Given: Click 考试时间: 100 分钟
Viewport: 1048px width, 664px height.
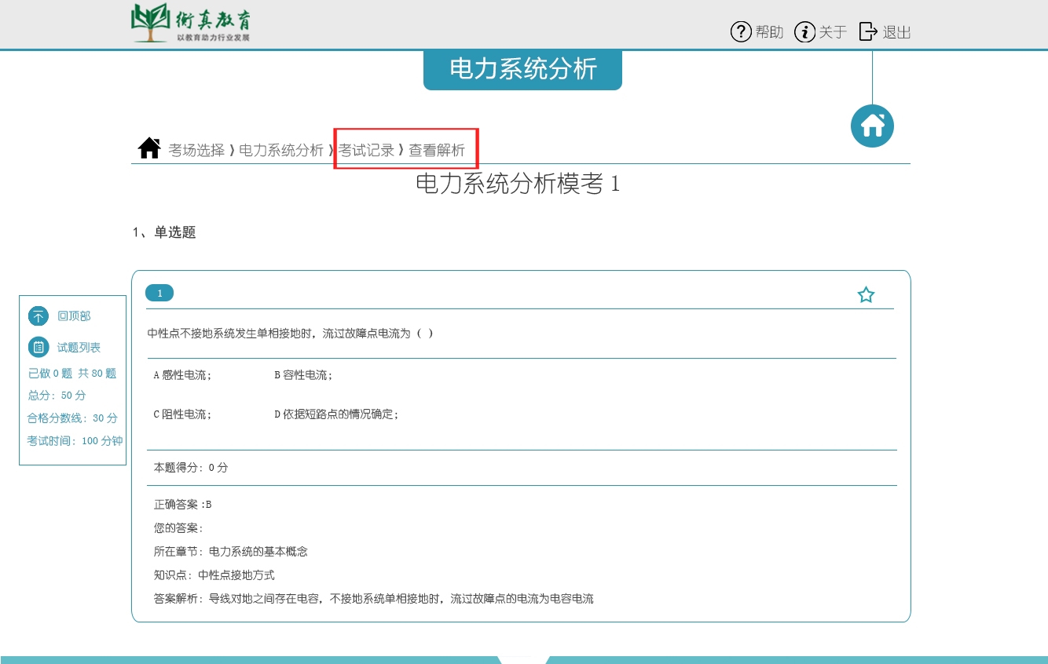Looking at the screenshot, I should pos(75,441).
